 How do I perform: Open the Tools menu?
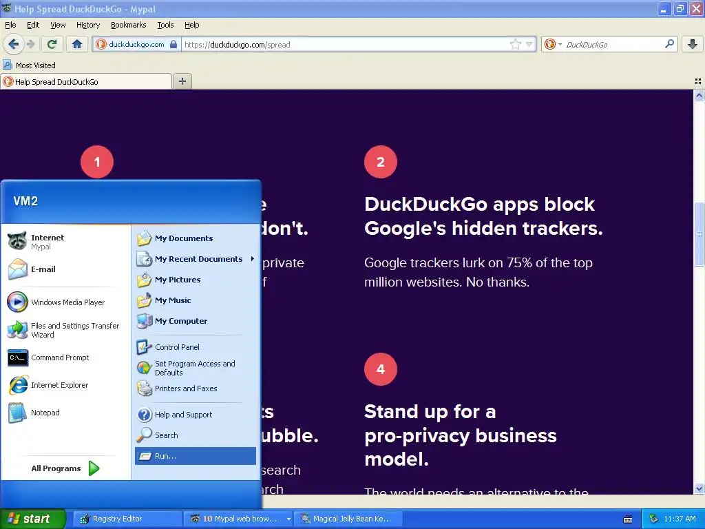[x=165, y=25]
